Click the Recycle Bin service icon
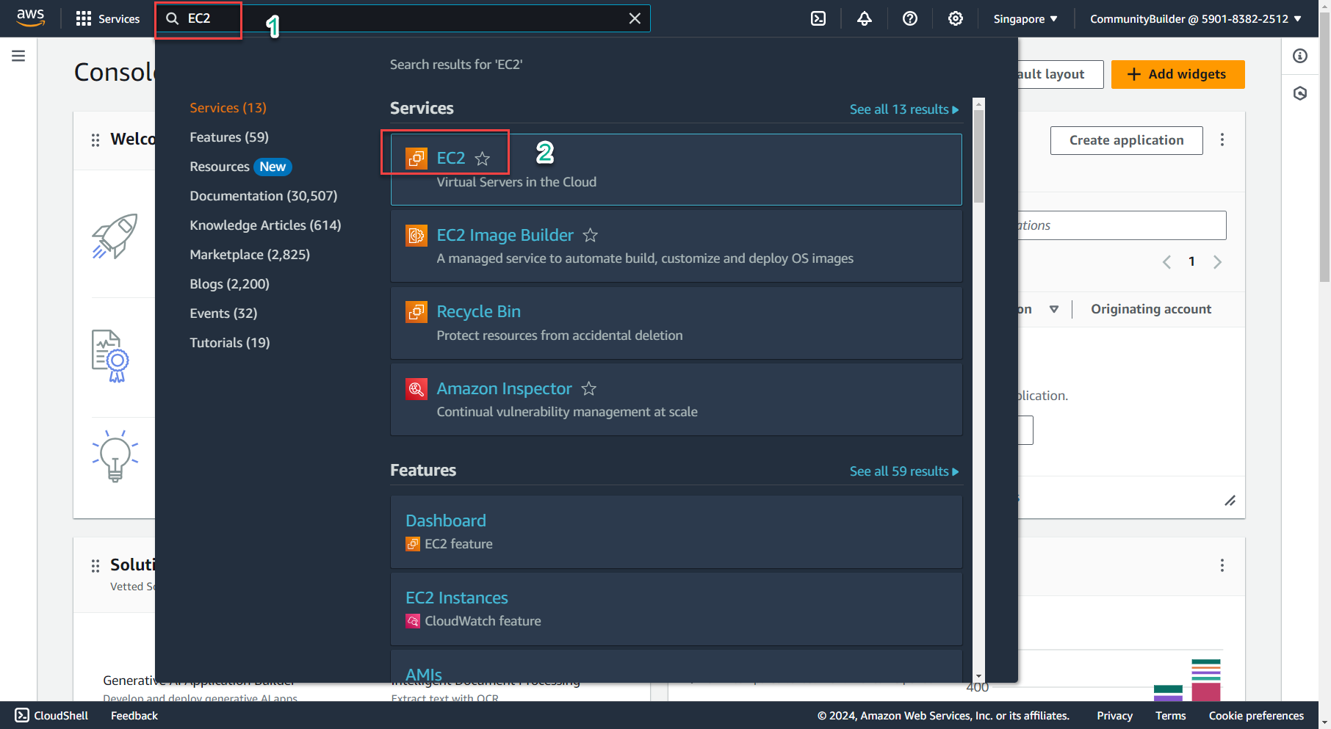The image size is (1331, 729). click(416, 311)
